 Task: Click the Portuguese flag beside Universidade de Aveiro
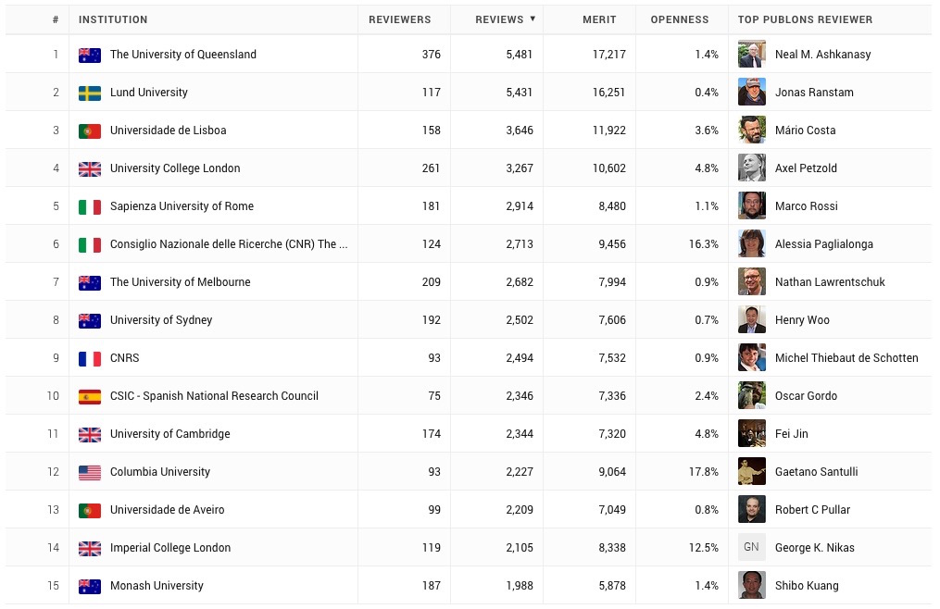(x=89, y=511)
